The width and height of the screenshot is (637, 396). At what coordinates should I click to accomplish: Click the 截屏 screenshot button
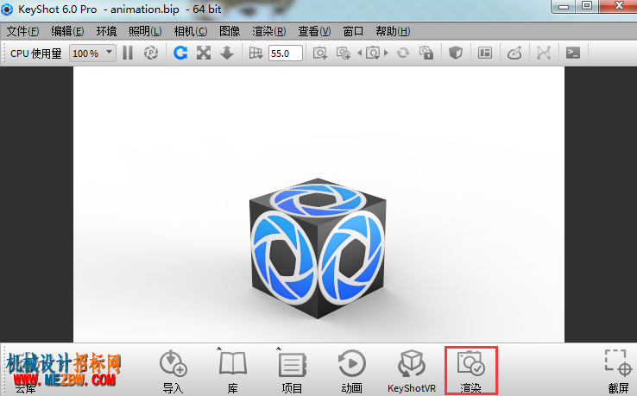click(618, 372)
